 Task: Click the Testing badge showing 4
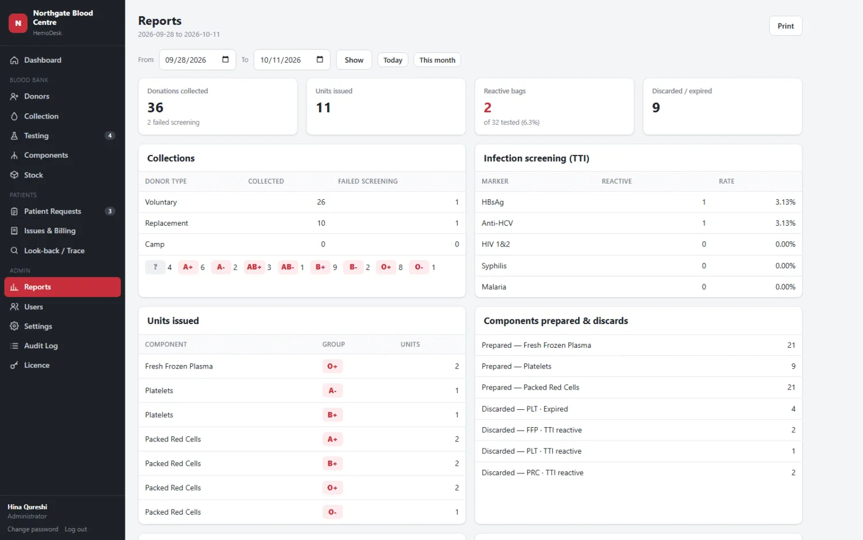(x=110, y=136)
